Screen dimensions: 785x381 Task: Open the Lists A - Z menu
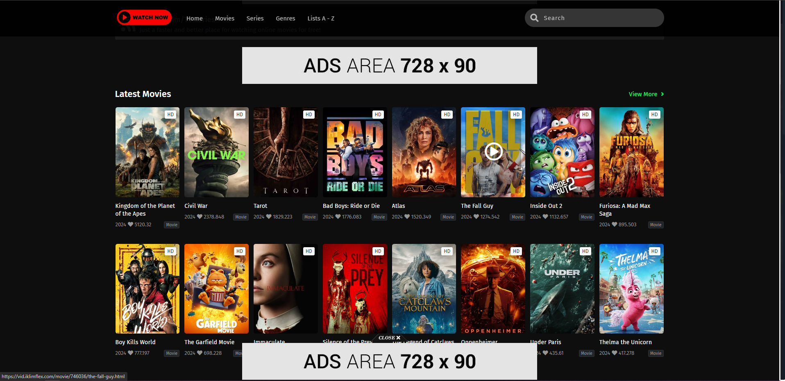coord(321,18)
